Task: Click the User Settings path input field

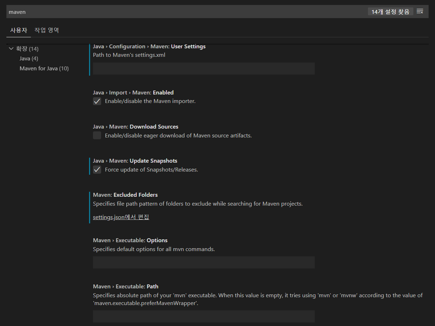Action: (204, 69)
